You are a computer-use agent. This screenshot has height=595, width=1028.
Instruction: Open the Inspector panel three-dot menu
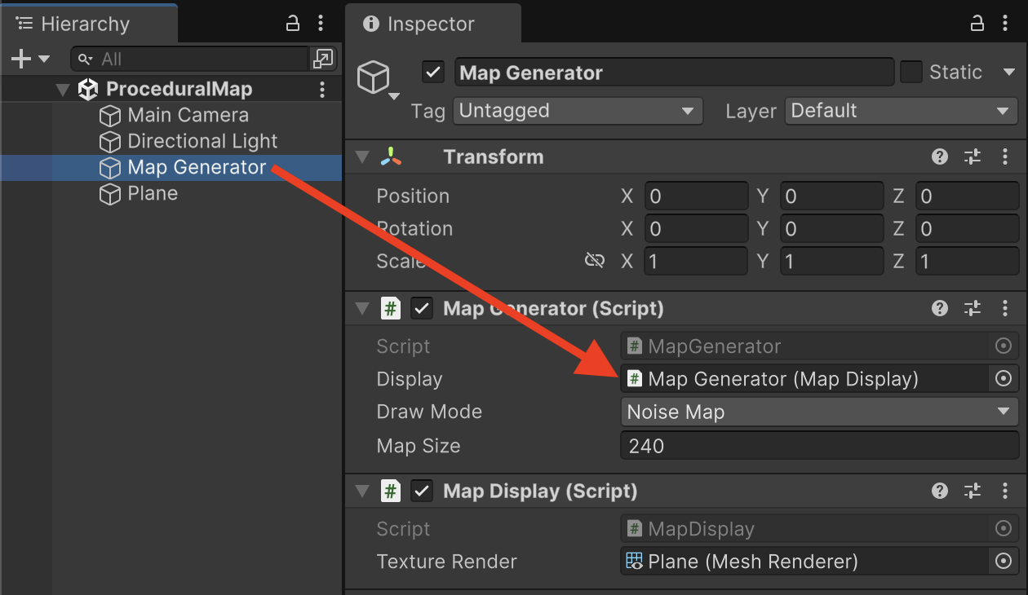[x=1005, y=24]
